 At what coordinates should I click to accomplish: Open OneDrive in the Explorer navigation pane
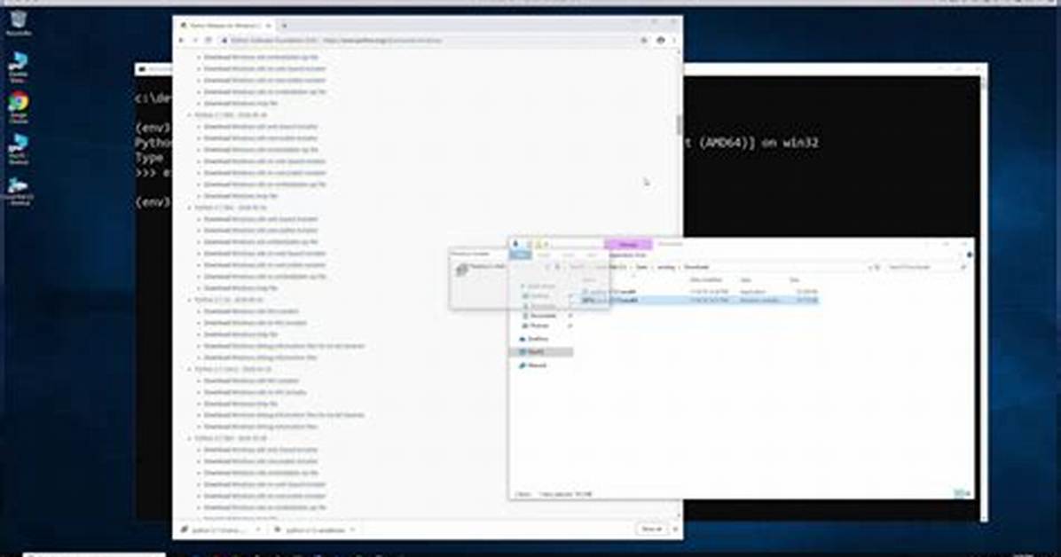(534, 339)
